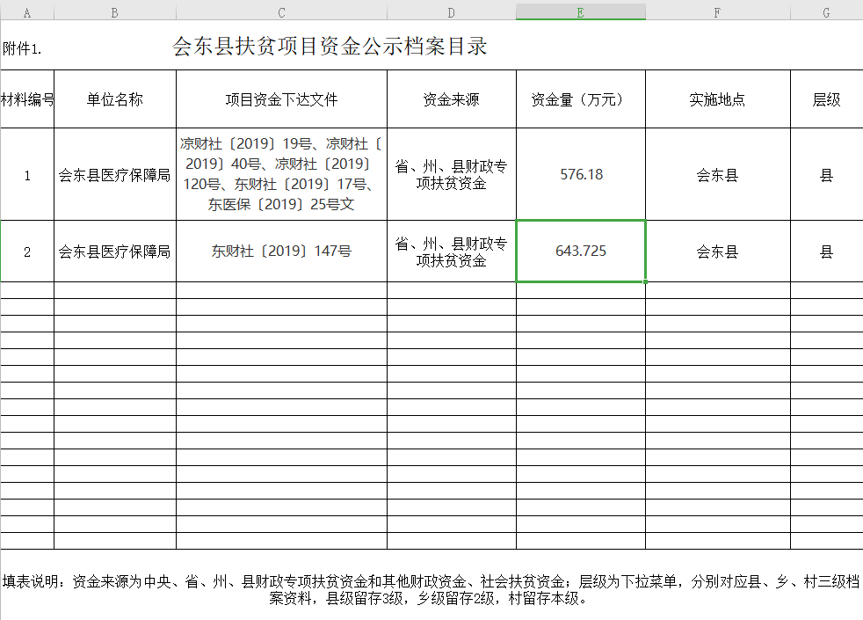Click the title cell 会东县扶贫项目资金公示档案目录

pyautogui.click(x=330, y=47)
